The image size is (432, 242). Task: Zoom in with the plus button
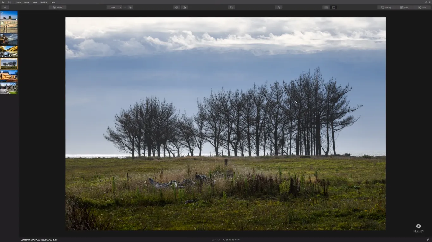[x=130, y=7]
